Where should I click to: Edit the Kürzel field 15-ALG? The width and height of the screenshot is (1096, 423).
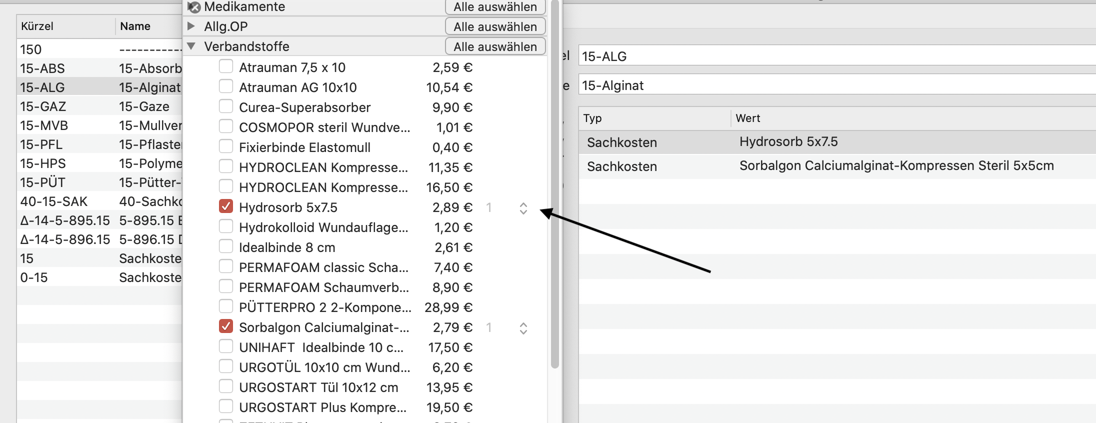click(x=837, y=56)
